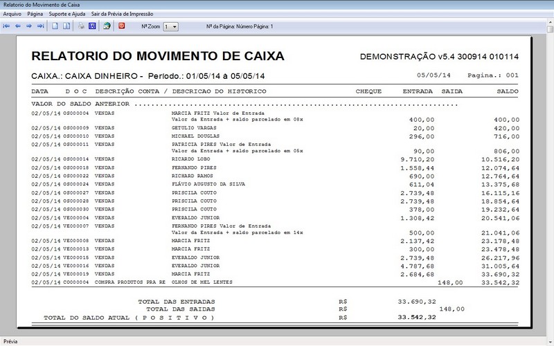Open the Página menu
554x346 pixels.
pos(35,14)
